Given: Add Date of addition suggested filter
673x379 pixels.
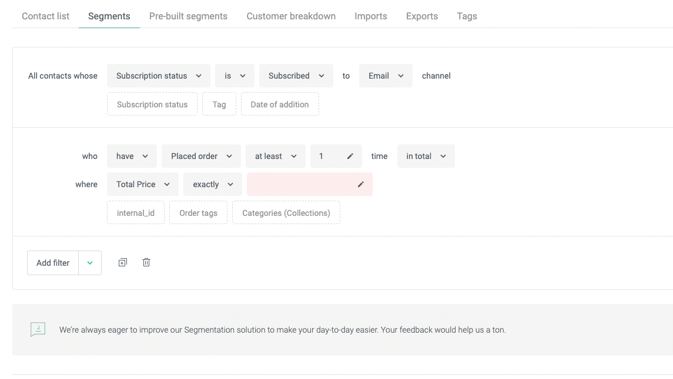Looking at the screenshot, I should [x=280, y=104].
